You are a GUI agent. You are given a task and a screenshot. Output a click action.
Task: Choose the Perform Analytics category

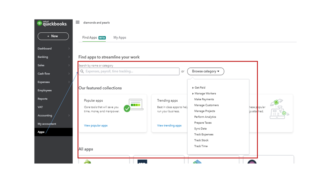point(205,117)
